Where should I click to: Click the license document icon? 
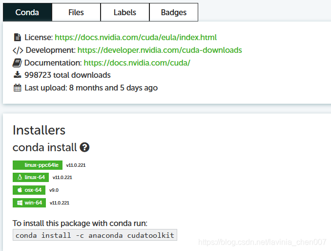[x=17, y=37]
